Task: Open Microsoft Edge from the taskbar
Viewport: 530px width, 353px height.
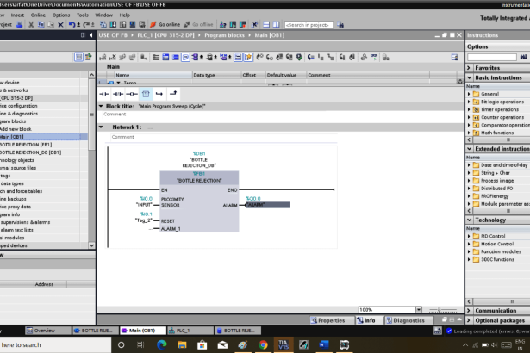Action: [x=161, y=344]
